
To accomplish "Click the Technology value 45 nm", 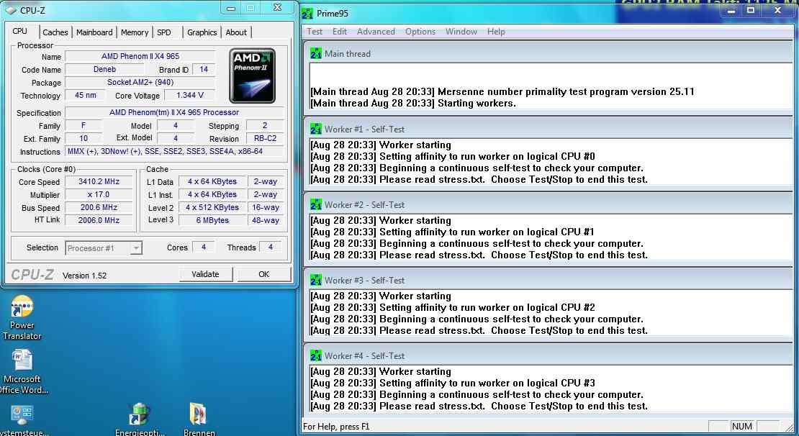I will click(x=85, y=95).
